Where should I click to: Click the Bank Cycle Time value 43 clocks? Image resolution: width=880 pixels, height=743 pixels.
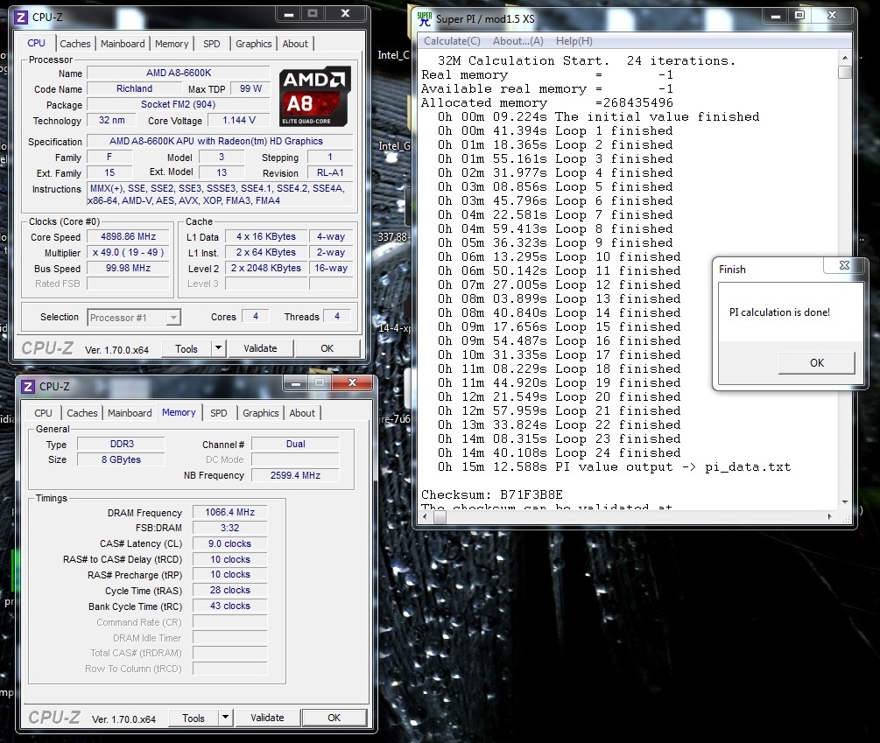[229, 606]
